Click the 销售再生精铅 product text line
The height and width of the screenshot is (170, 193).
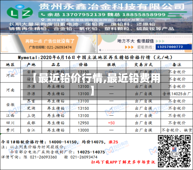pyautogui.click(x=91, y=29)
